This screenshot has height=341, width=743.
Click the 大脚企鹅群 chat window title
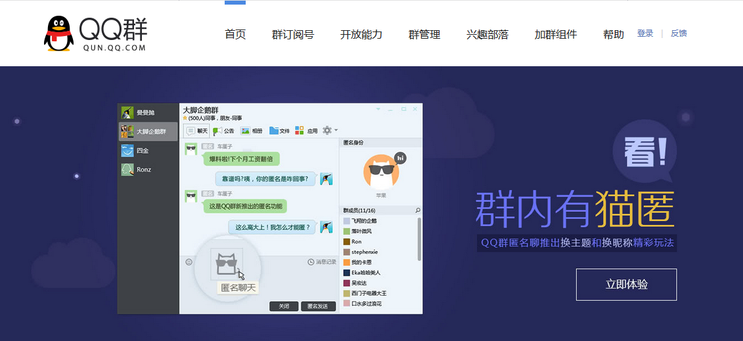[201, 110]
